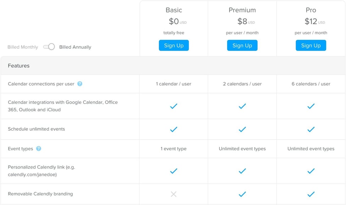Click the Basic X for Removable Calendly branding
This screenshot has height=205, width=346.
pyautogui.click(x=174, y=194)
